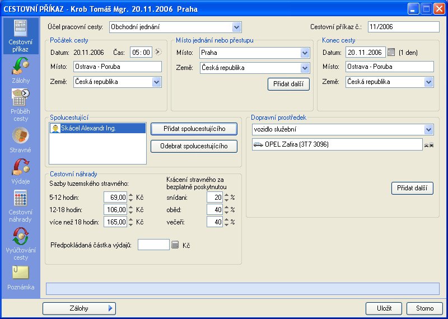The height and width of the screenshot is (319, 448).
Task: Click the Cestovní příkaz č. field
Action: [x=403, y=27]
